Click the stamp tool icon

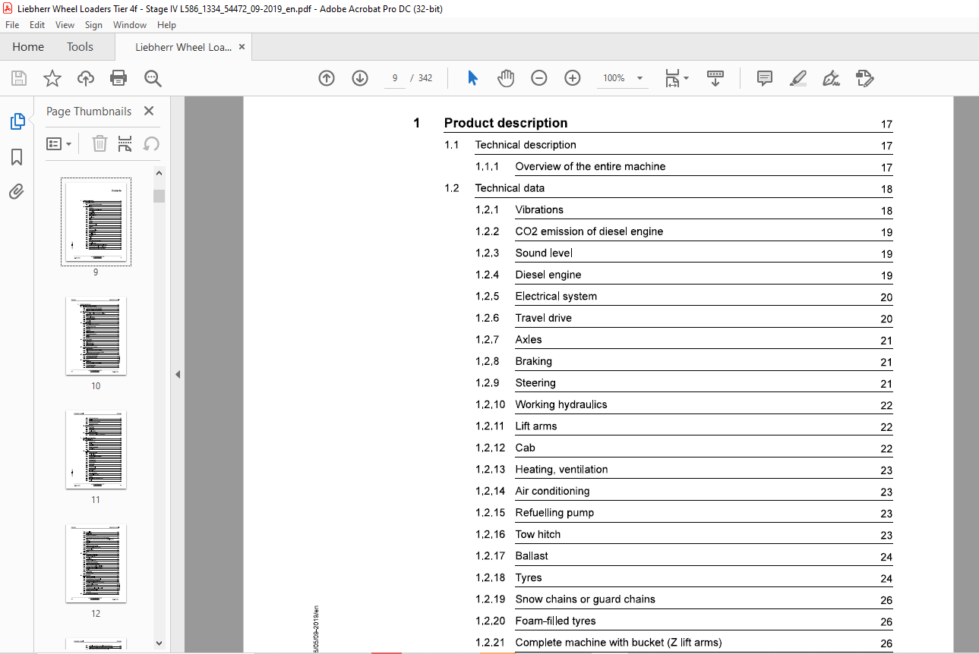coord(865,78)
